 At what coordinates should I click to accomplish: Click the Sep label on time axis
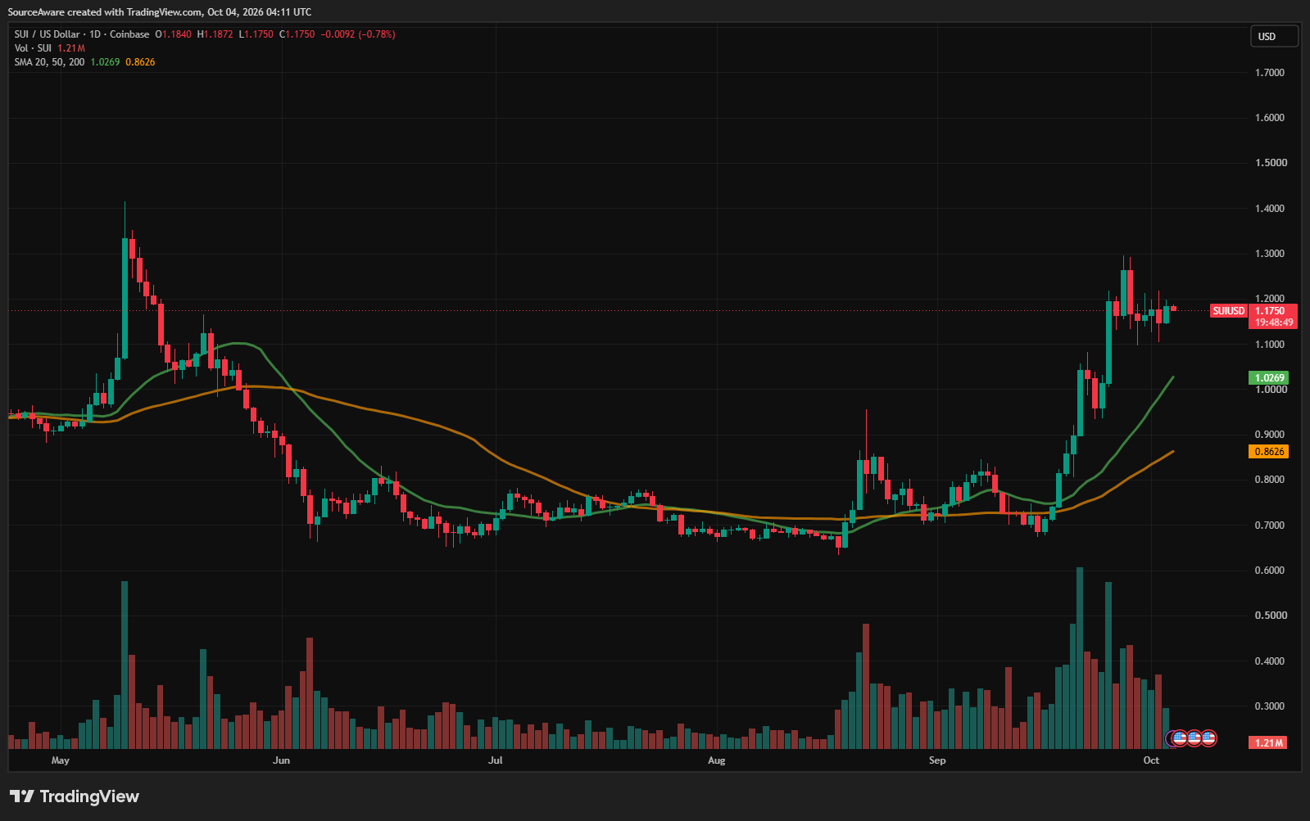click(937, 760)
